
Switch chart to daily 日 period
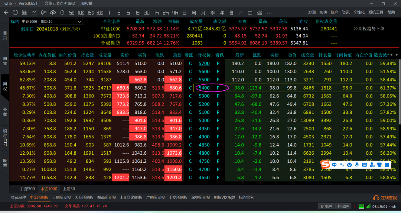coord(185,13)
